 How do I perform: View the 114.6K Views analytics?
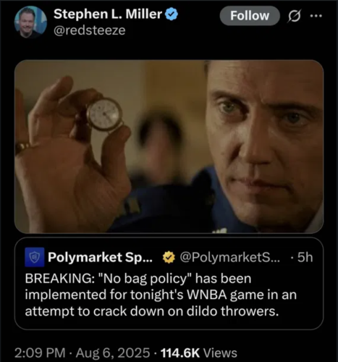(x=199, y=353)
